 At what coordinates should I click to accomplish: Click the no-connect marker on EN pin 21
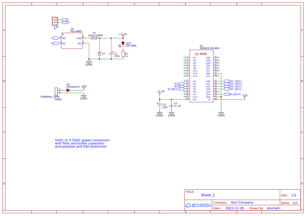[185, 81]
